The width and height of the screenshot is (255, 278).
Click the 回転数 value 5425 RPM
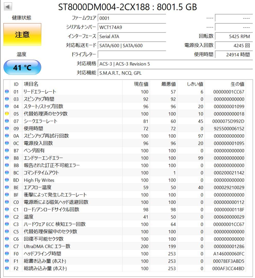tap(234, 36)
